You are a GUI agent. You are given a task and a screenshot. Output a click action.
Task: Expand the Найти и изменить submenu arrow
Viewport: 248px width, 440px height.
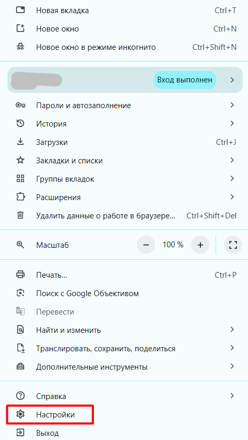tap(232, 329)
